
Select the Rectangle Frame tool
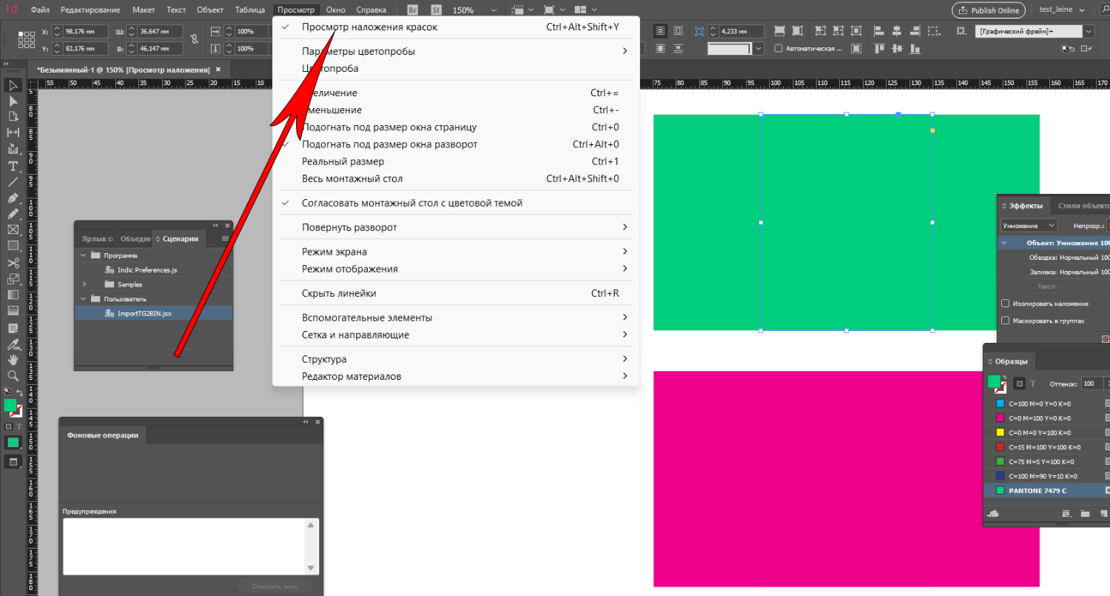tap(13, 230)
